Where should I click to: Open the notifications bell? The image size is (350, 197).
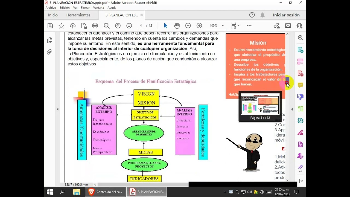click(262, 15)
